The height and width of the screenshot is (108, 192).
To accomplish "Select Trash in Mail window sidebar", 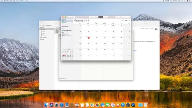I will (47, 35).
